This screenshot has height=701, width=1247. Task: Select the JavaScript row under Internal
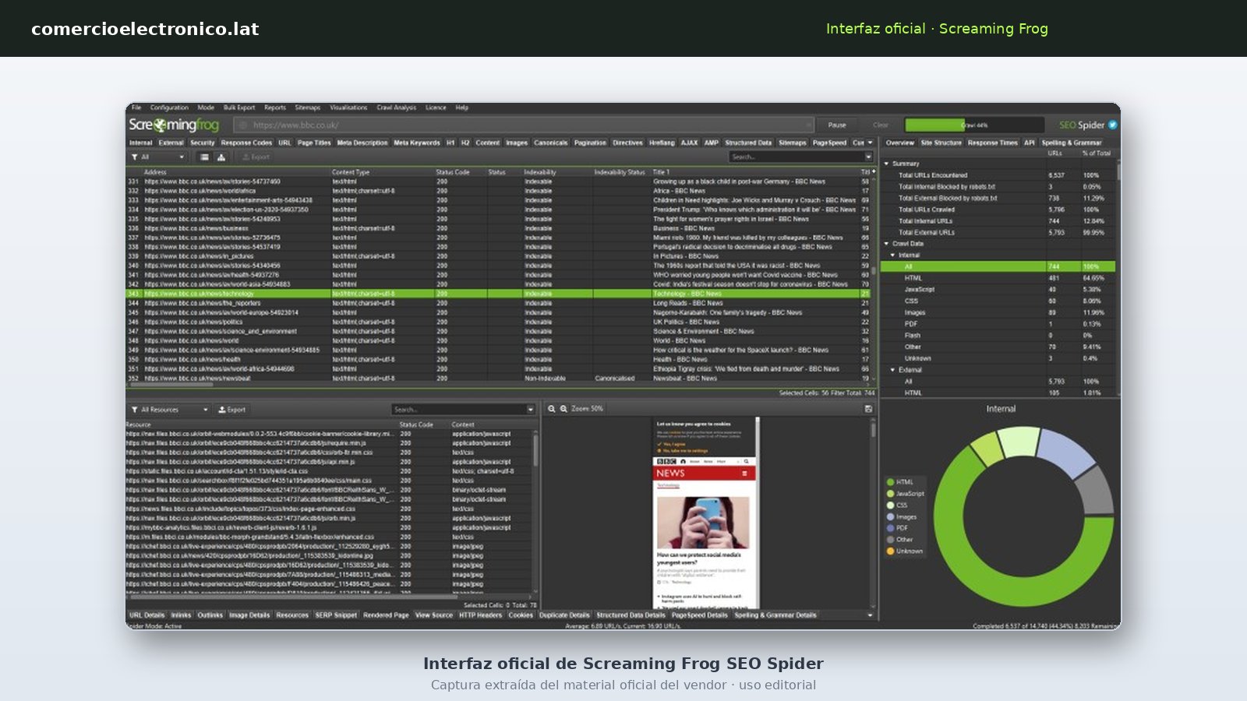pos(998,289)
